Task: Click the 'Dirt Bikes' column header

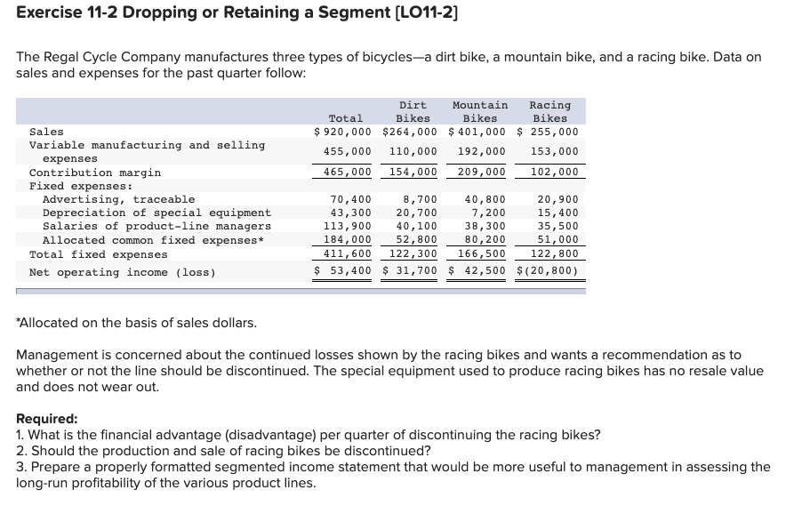Action: (x=413, y=111)
